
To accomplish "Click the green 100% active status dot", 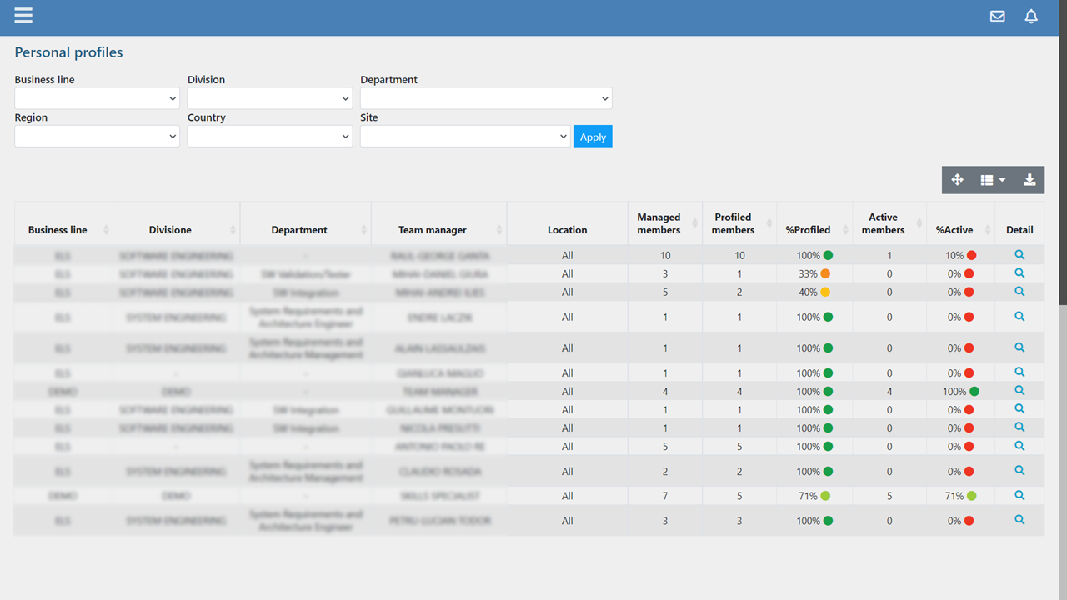I will pos(974,391).
